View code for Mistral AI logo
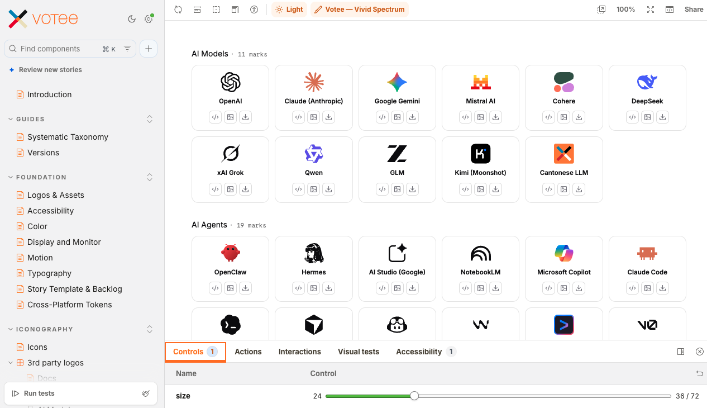This screenshot has height=408, width=707. click(465, 117)
